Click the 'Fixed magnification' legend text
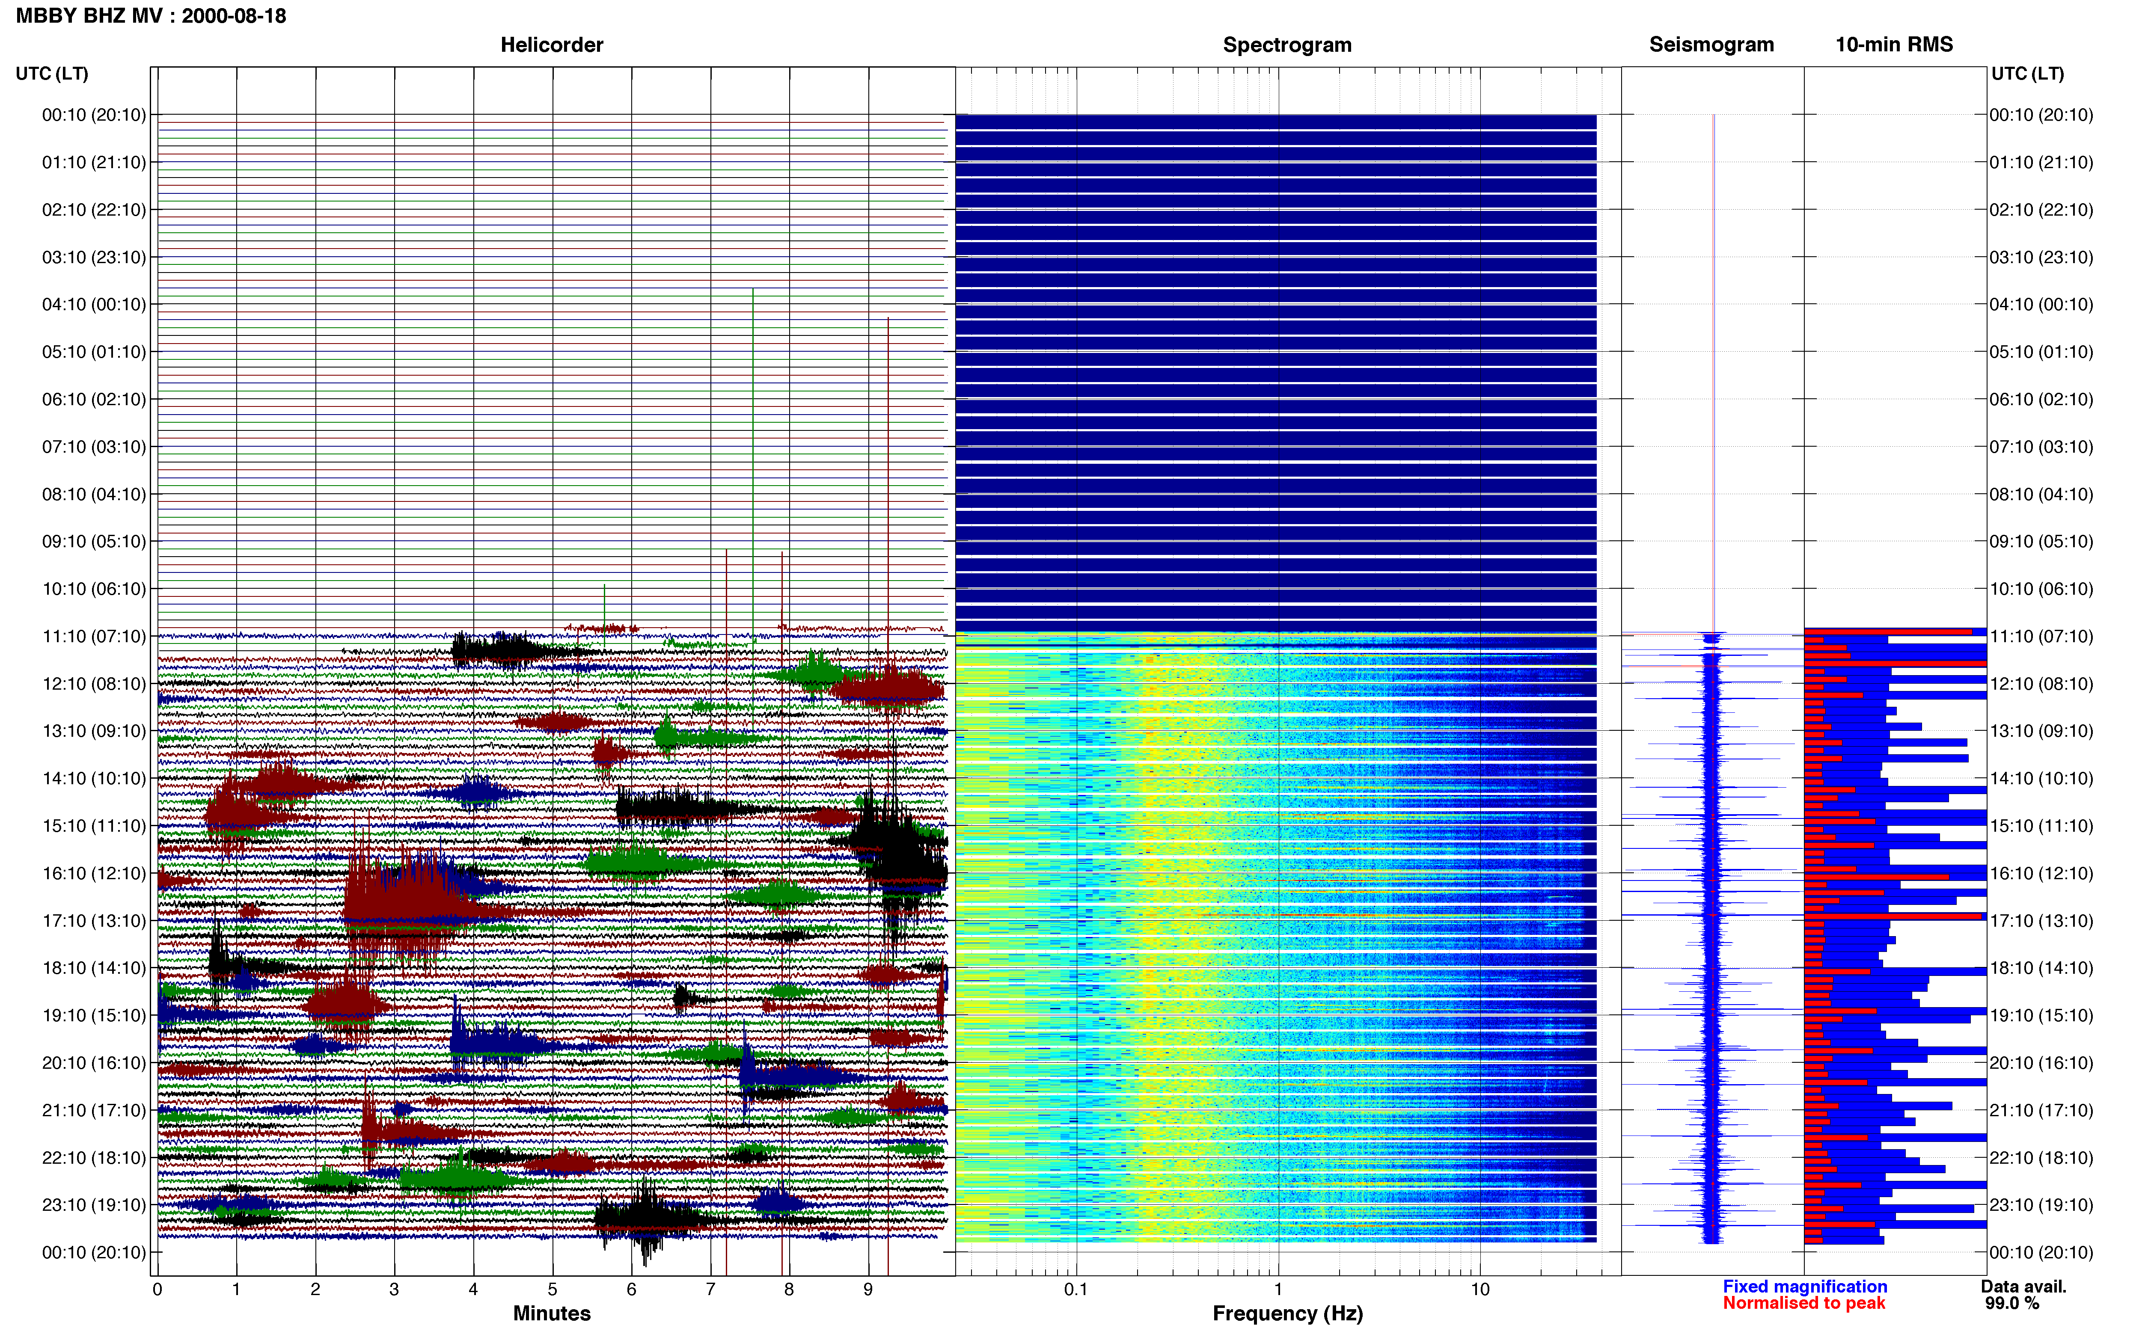This screenshot has width=2148, height=1343. coord(1804,1286)
